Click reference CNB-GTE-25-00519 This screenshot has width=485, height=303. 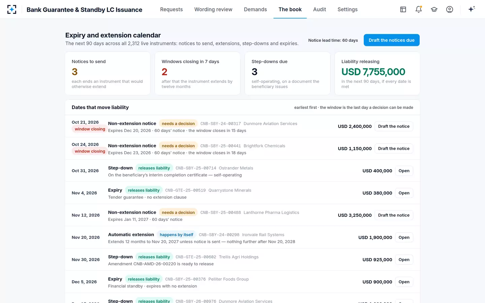pos(185,190)
